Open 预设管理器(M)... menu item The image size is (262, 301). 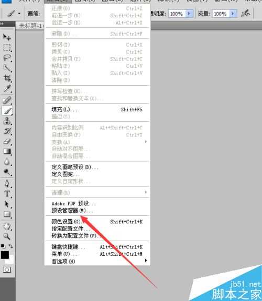point(97,211)
